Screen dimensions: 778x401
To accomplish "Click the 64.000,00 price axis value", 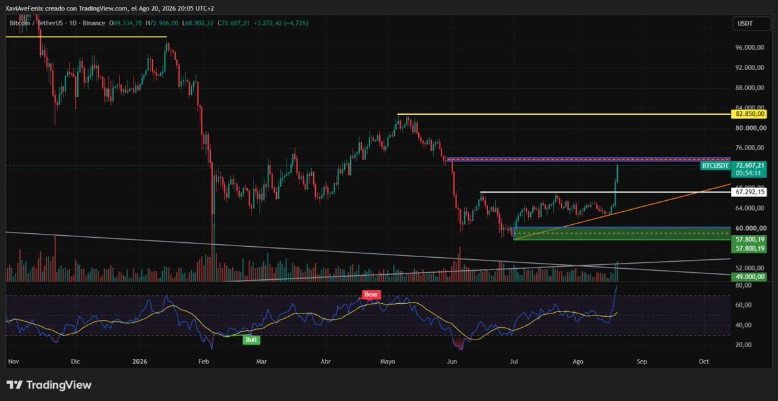I will (749, 209).
